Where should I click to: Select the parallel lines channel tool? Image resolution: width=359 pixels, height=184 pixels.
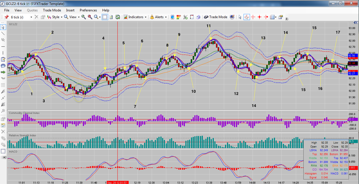pos(3,40)
